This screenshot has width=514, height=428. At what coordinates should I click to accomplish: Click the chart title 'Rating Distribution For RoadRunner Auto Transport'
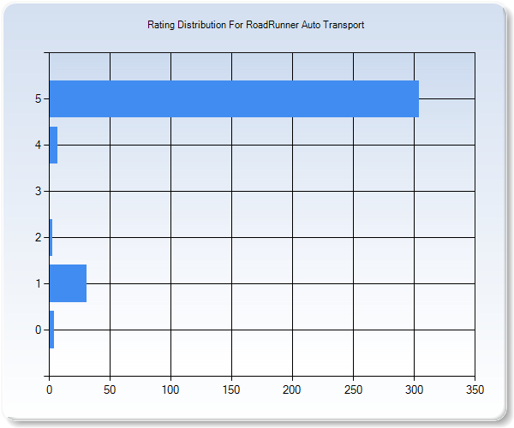(255, 25)
